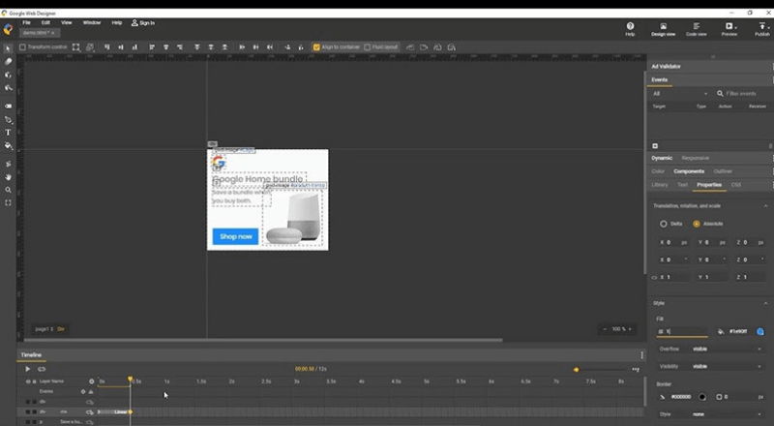This screenshot has width=774, height=426.
Task: Open the All events filter dropdown
Action: 680,93
